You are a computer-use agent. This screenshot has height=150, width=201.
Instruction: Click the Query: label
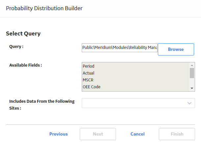16,47
